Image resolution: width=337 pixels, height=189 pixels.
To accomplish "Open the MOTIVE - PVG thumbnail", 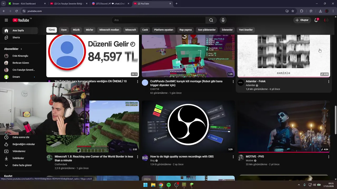I will tap(284, 127).
